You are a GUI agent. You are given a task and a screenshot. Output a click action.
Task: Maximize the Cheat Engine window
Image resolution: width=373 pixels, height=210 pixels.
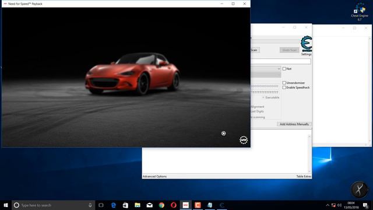(x=295, y=27)
